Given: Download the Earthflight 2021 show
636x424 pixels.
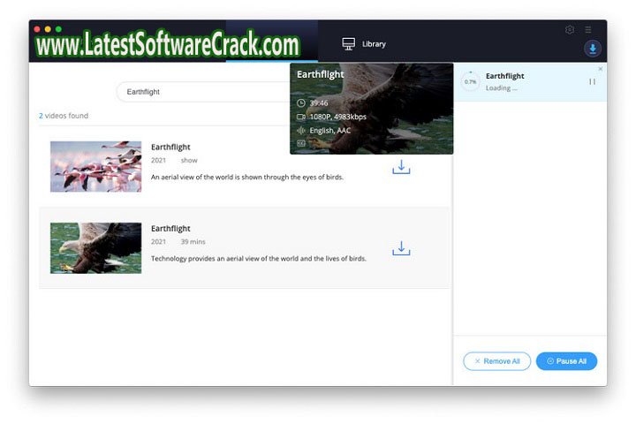Looking at the screenshot, I should coord(401,167).
